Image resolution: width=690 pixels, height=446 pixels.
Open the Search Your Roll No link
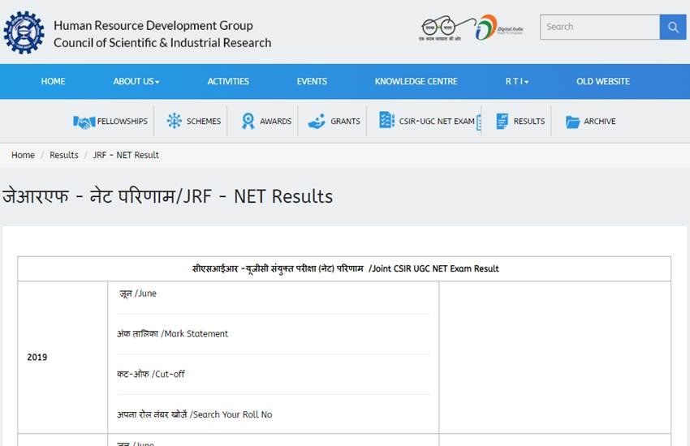pyautogui.click(x=194, y=415)
